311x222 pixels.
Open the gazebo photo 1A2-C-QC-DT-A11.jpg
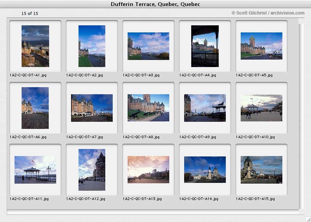(x=35, y=170)
